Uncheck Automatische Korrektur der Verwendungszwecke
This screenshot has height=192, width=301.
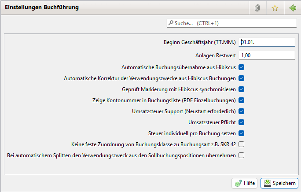[x=242, y=78]
